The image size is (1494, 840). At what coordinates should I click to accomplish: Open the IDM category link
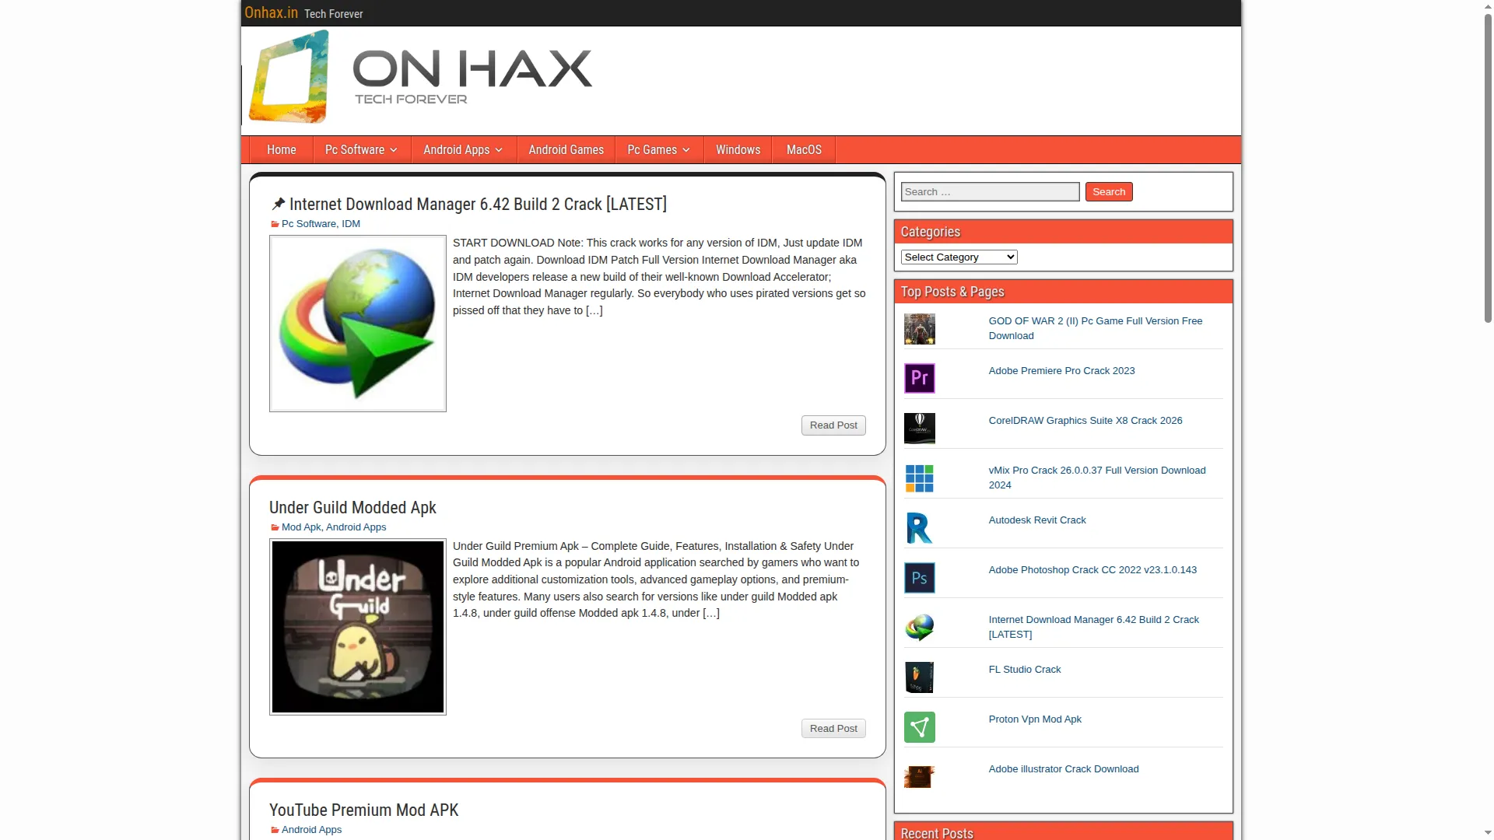click(351, 224)
